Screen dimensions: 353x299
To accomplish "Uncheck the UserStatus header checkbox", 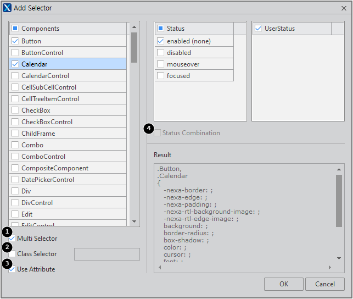I will pos(258,29).
